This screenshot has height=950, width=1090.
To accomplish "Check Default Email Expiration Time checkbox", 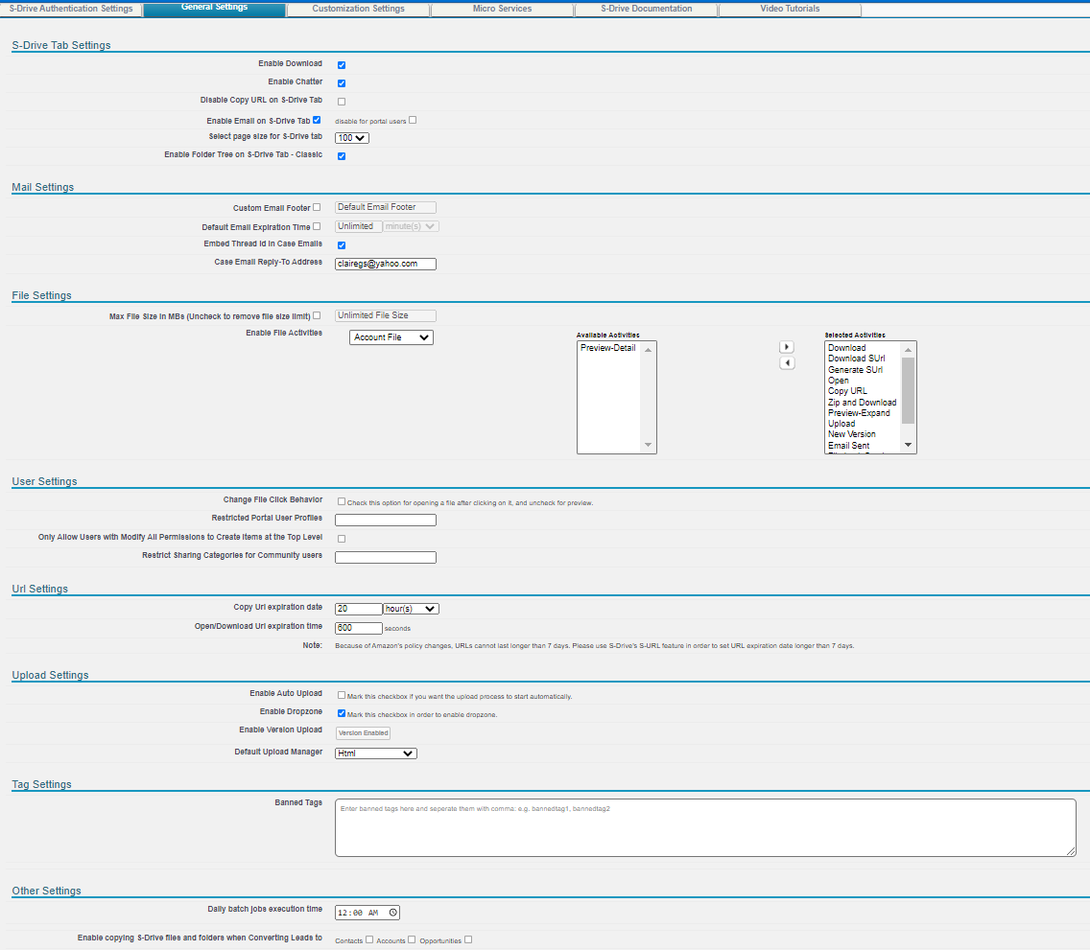I will (x=317, y=226).
